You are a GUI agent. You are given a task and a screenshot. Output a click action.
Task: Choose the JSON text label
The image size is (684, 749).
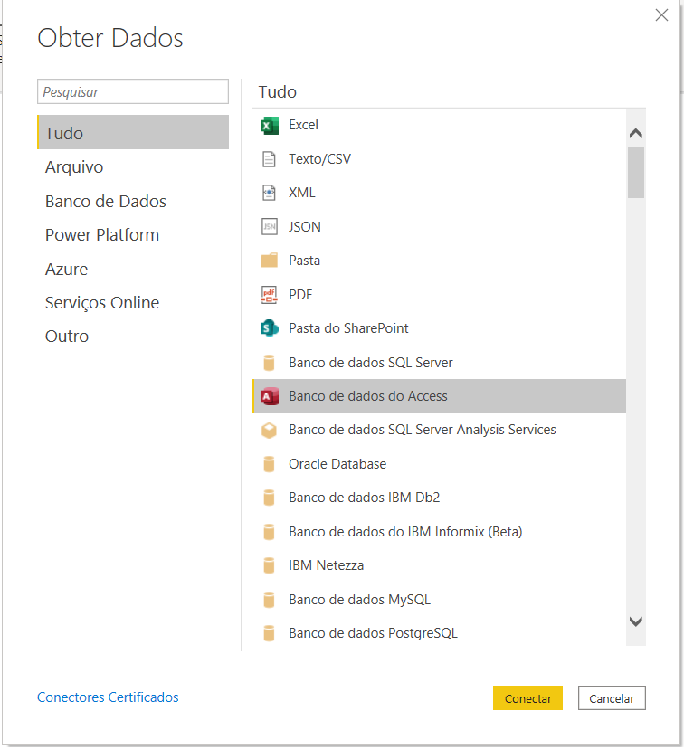(305, 227)
